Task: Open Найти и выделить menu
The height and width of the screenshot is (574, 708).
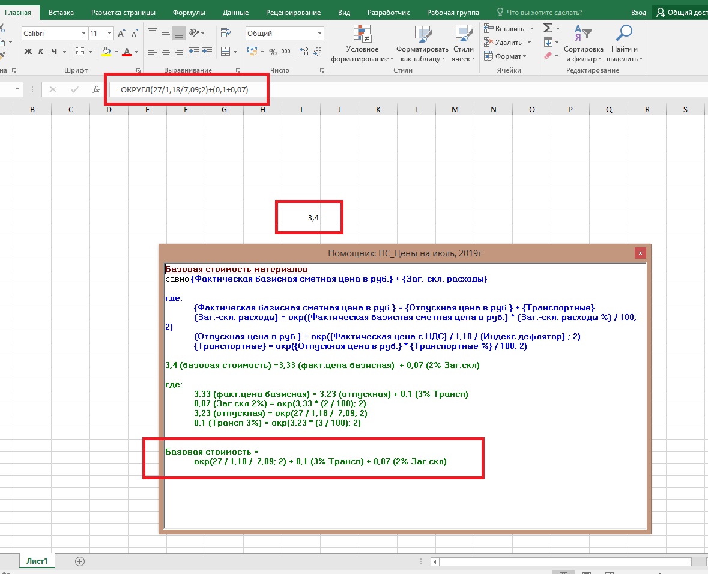Action: pos(625,43)
